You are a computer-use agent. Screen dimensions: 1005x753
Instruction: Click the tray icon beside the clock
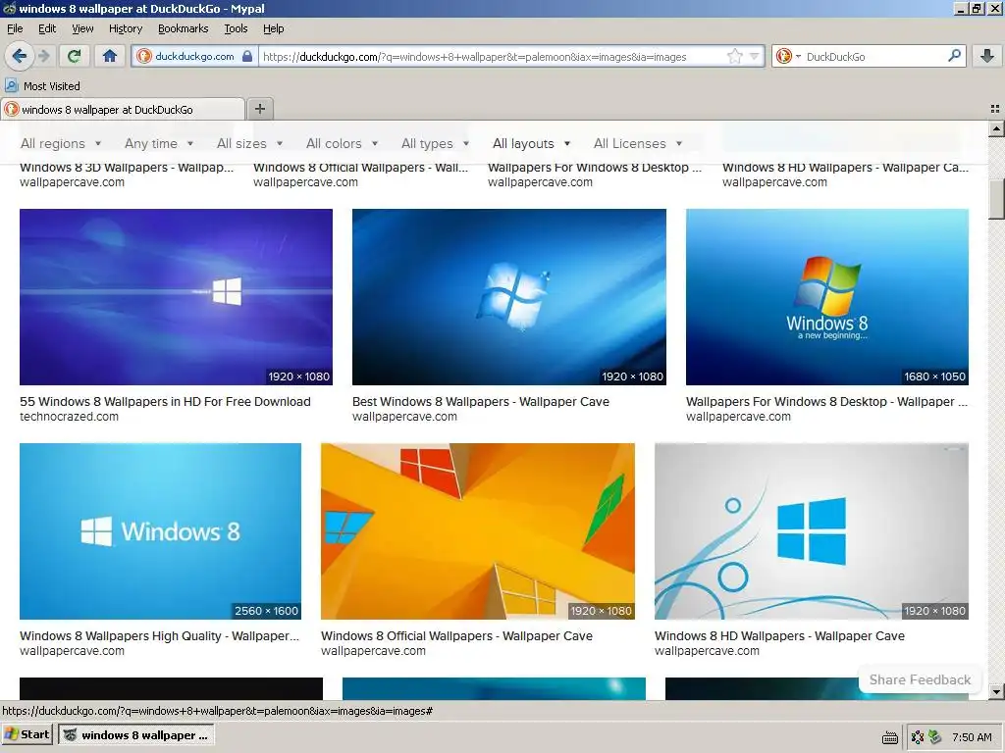point(935,737)
